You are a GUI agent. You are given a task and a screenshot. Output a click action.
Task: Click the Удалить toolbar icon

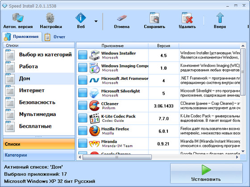click(x=187, y=18)
